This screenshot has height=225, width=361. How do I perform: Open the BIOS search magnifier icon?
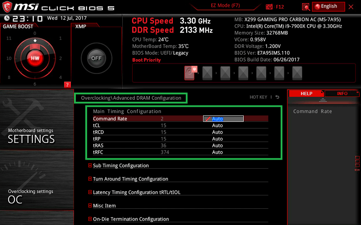pyautogui.click(x=306, y=7)
